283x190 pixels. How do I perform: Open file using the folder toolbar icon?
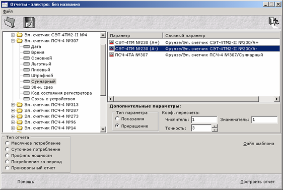[x=10, y=22]
